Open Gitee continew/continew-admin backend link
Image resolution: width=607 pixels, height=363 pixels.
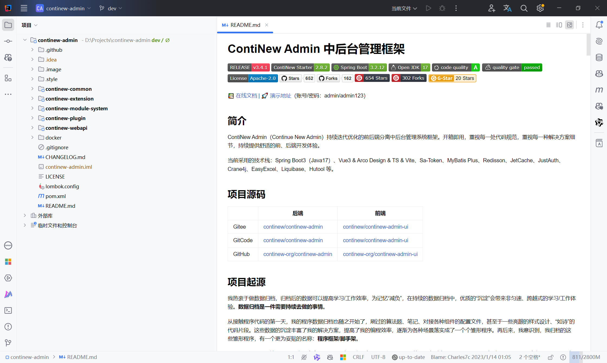tap(293, 227)
